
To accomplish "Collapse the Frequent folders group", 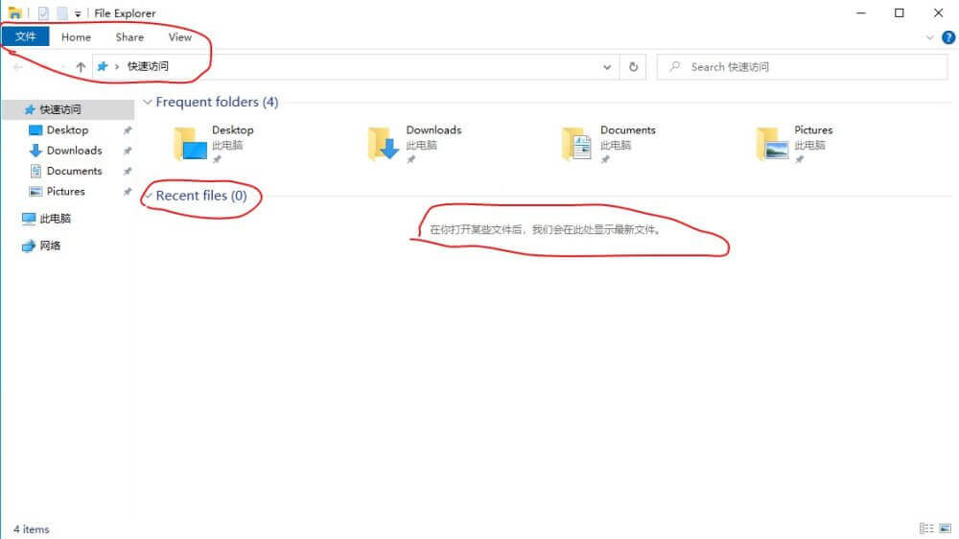I will tap(148, 103).
